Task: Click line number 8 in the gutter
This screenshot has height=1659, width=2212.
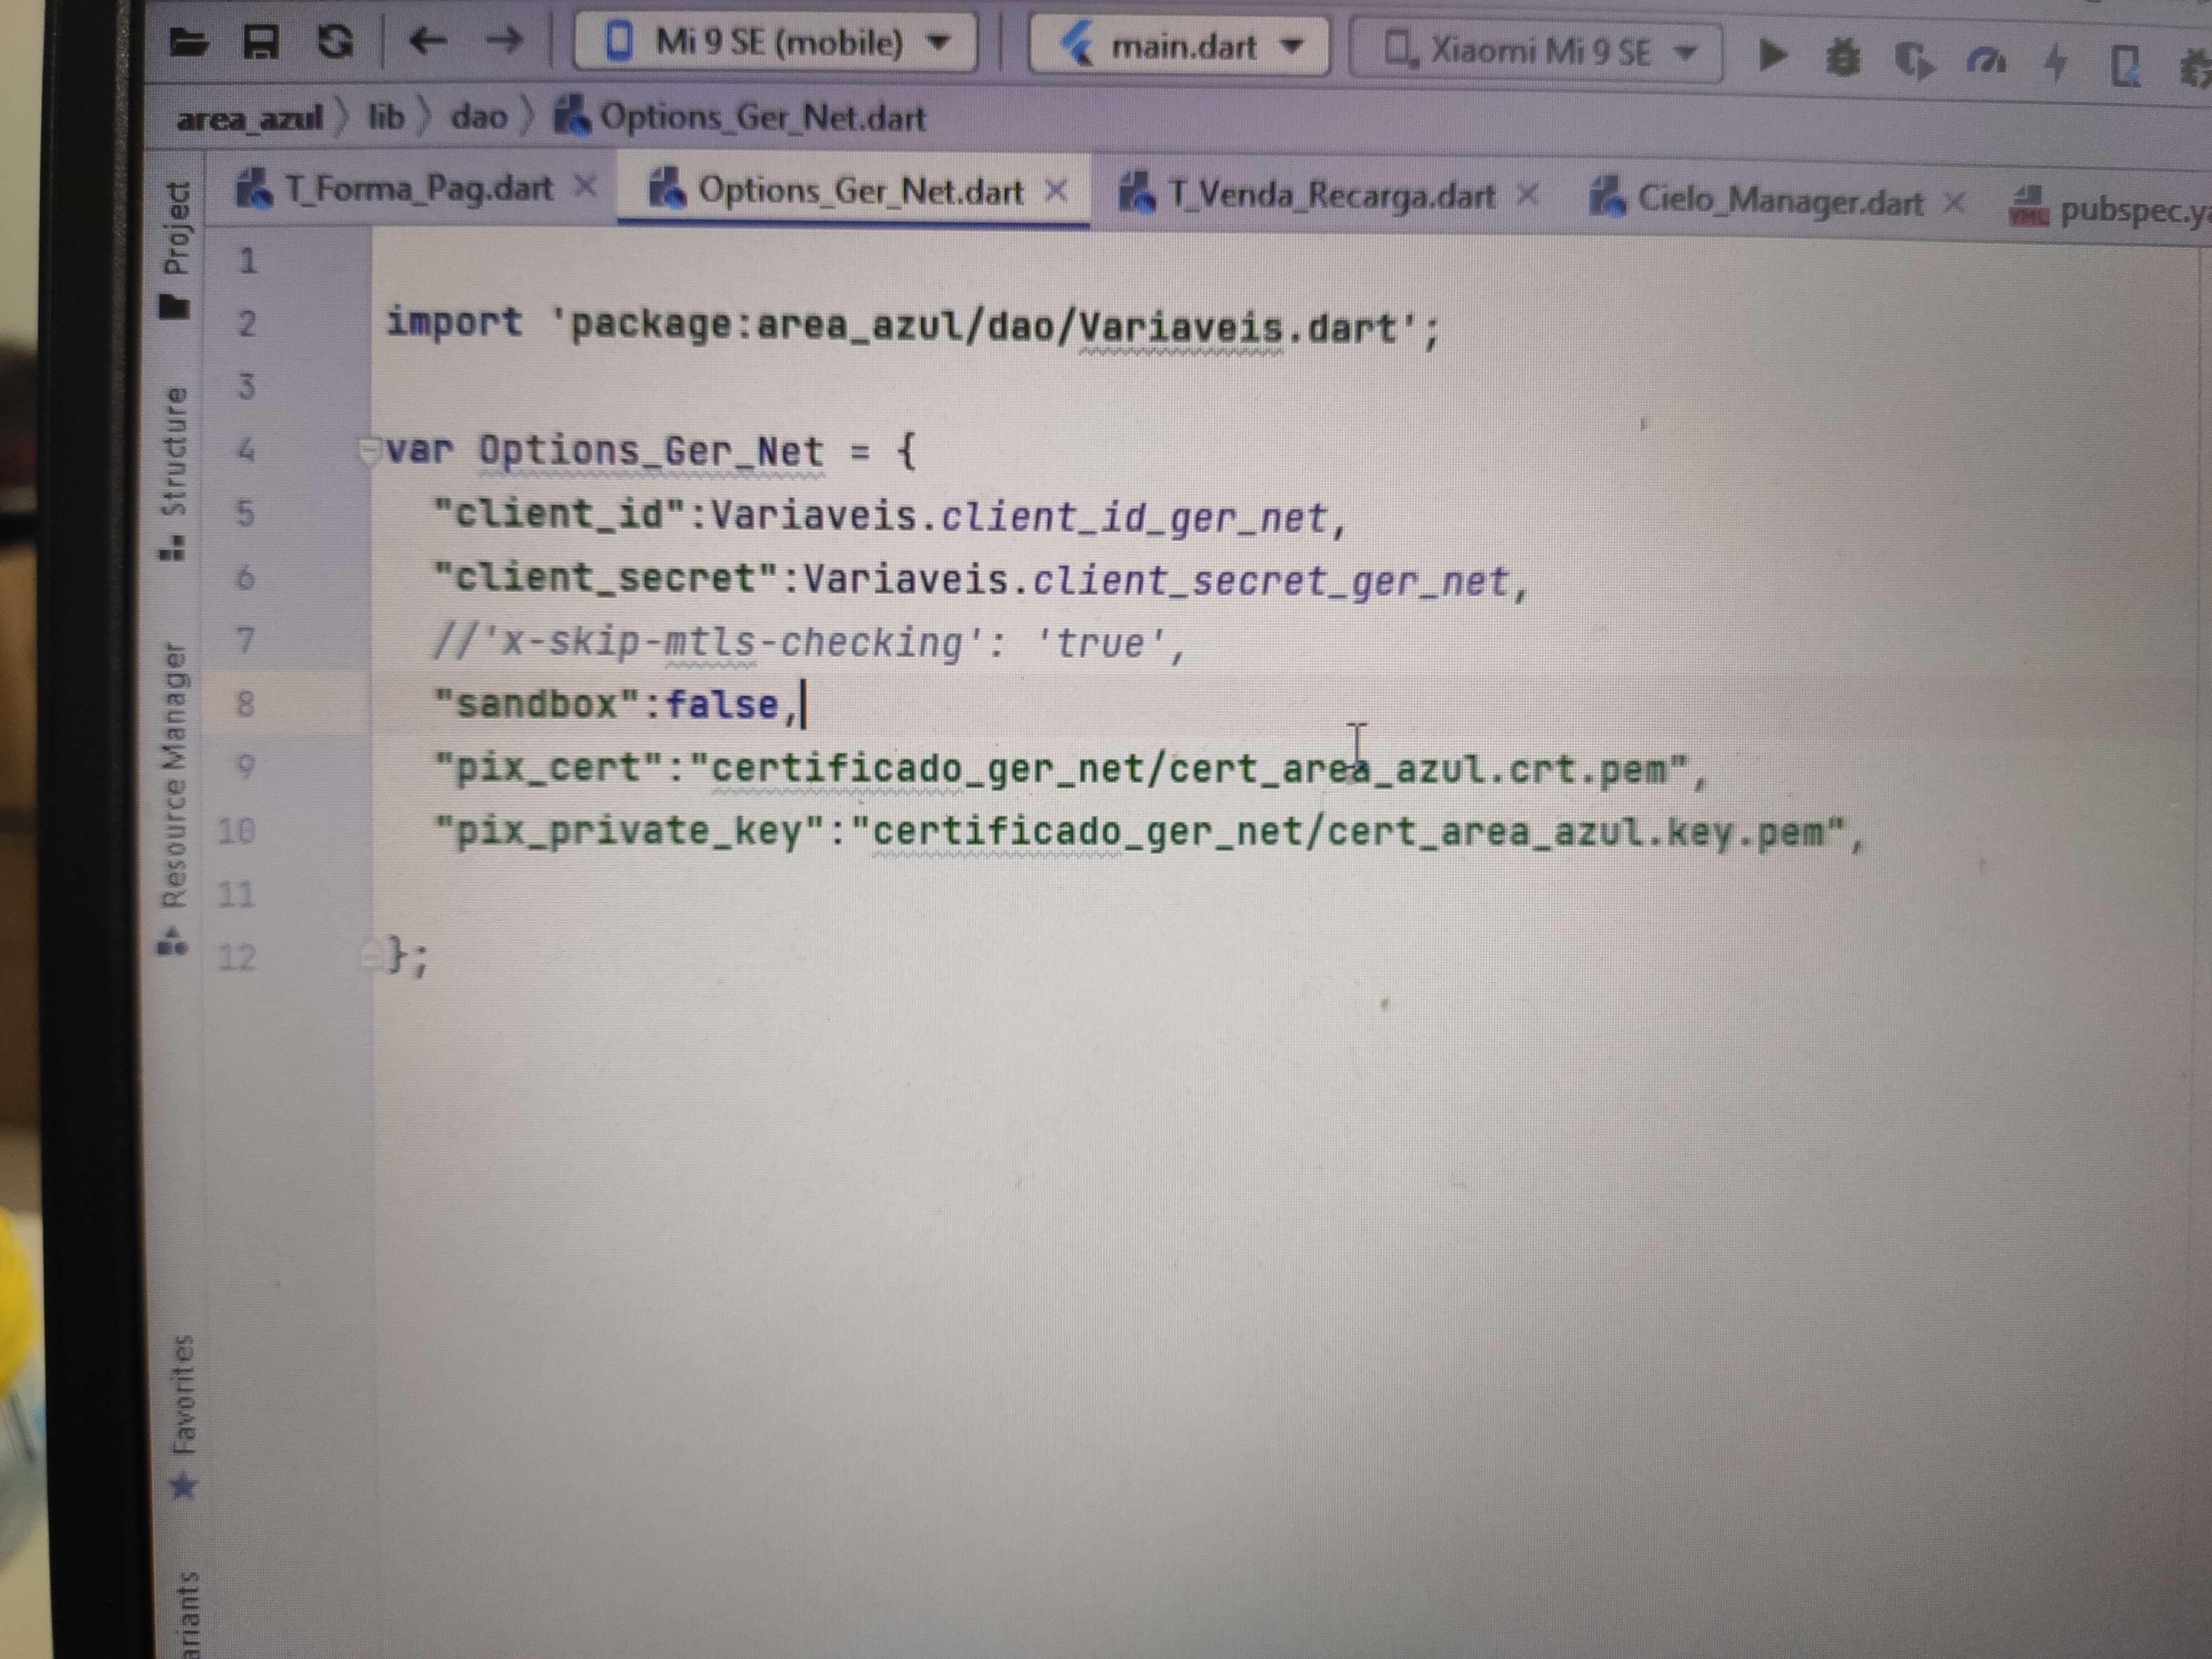Action: (245, 704)
